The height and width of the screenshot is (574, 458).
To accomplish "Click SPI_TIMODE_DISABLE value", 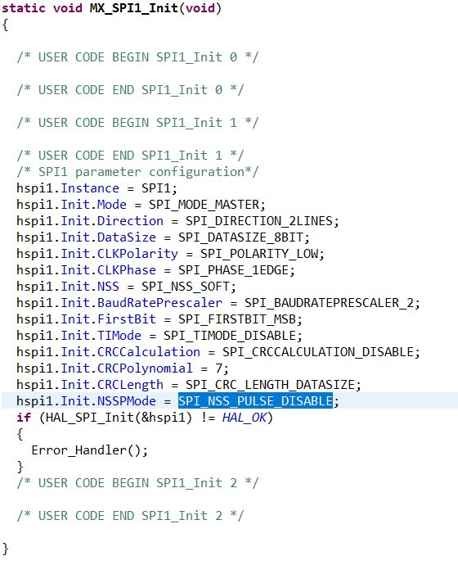I will 230,336.
